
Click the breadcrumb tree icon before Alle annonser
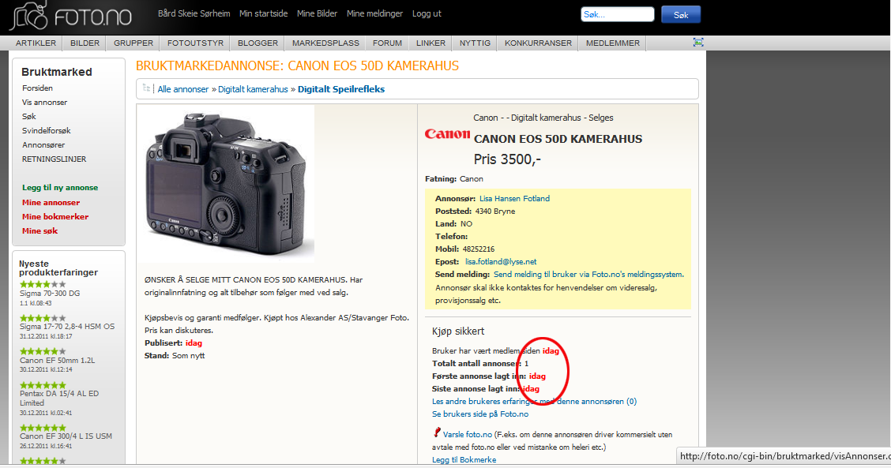147,88
